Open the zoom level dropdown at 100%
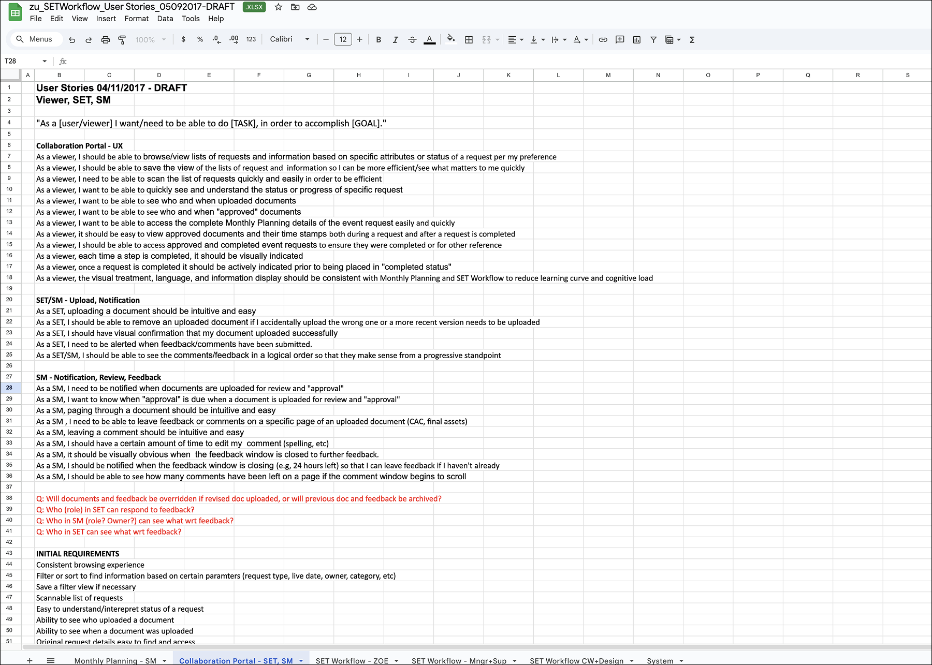 click(151, 40)
